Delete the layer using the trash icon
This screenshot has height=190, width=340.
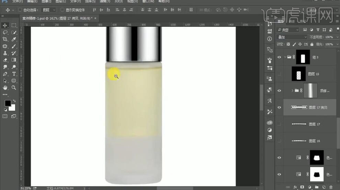pyautogui.click(x=331, y=187)
